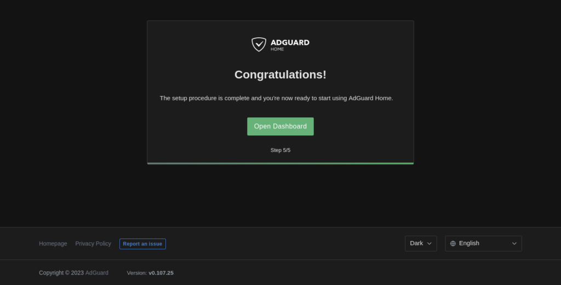Click the HOME text under ADGUARD
This screenshot has width=561, height=285.
point(277,49)
